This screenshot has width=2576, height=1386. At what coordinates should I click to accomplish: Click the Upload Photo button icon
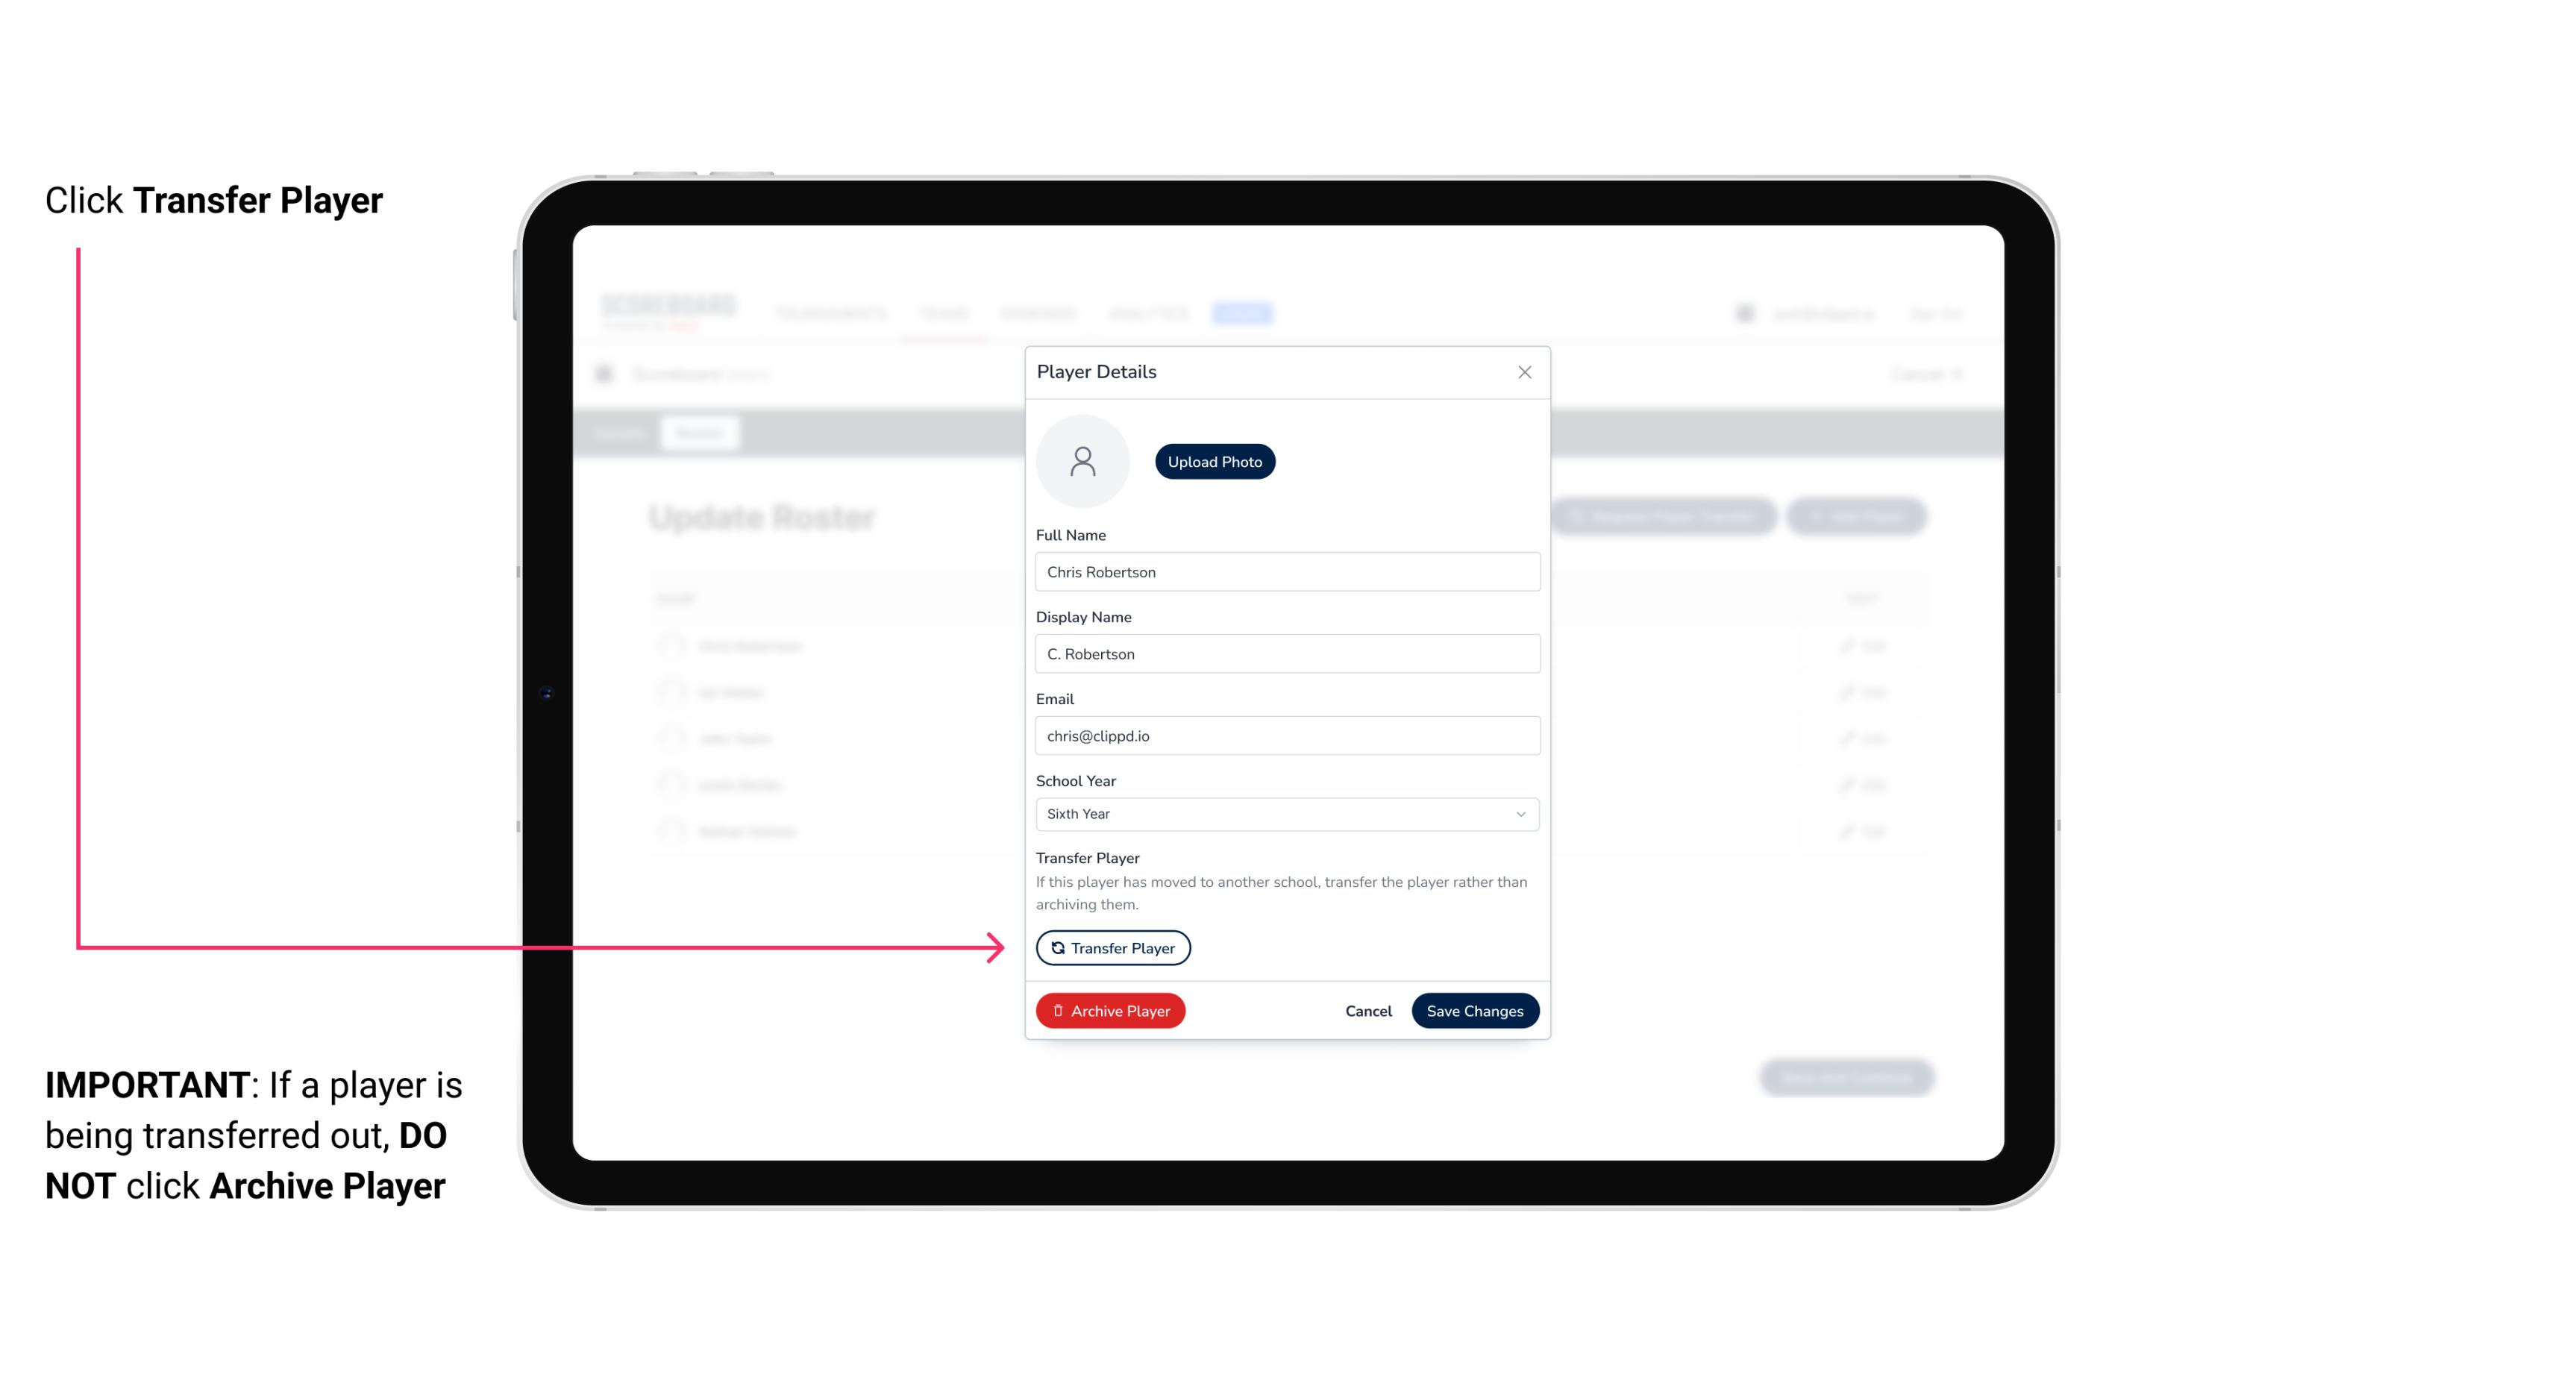click(x=1215, y=461)
